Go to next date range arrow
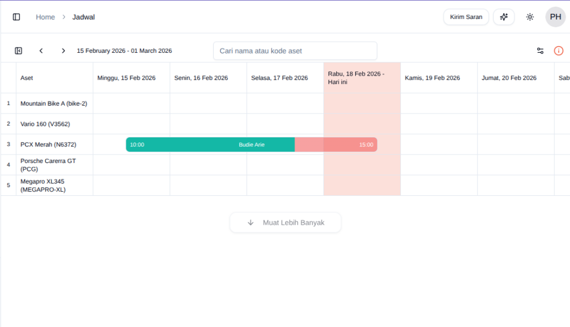 63,51
